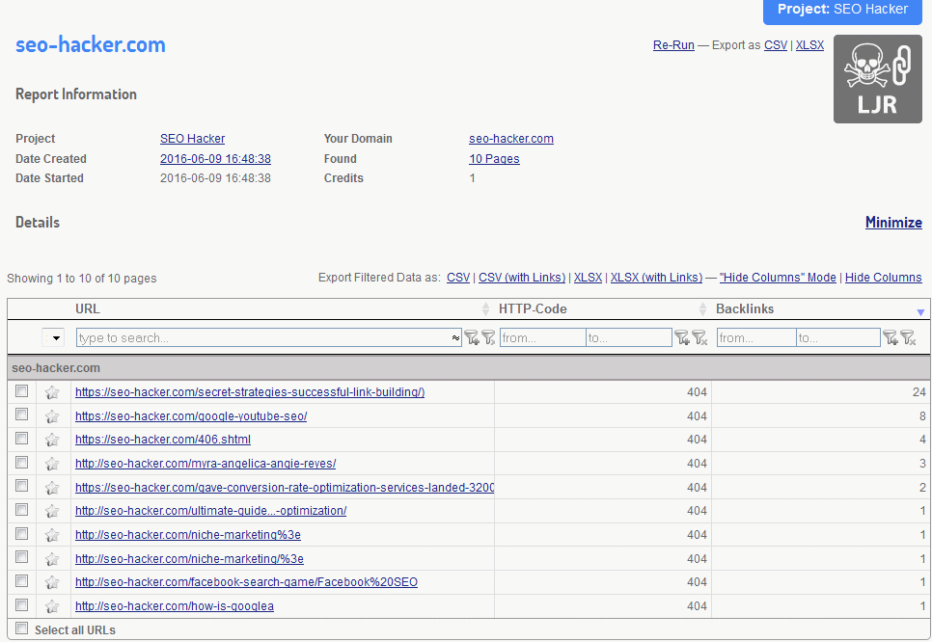Click the Project: SEO Hacker tab

tap(842, 11)
